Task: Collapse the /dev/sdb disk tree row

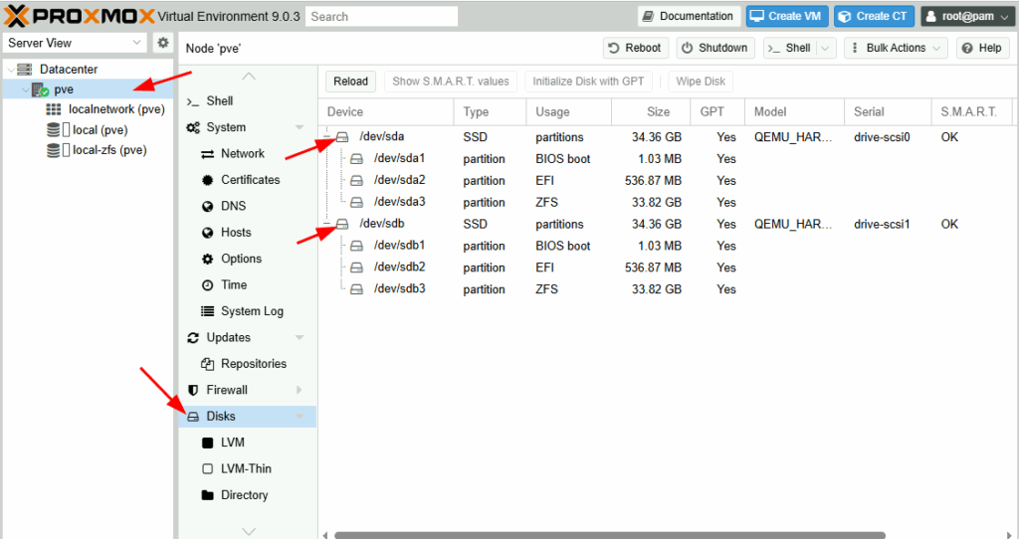Action: 327,224
